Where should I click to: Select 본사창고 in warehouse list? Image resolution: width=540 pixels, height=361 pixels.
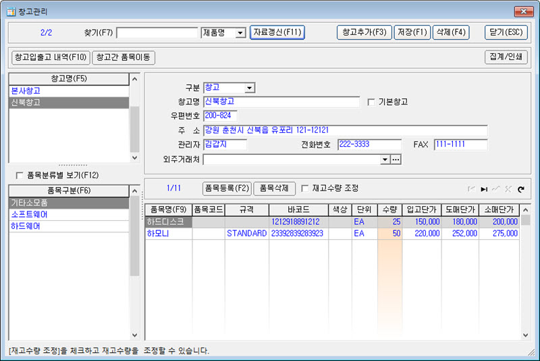point(69,91)
